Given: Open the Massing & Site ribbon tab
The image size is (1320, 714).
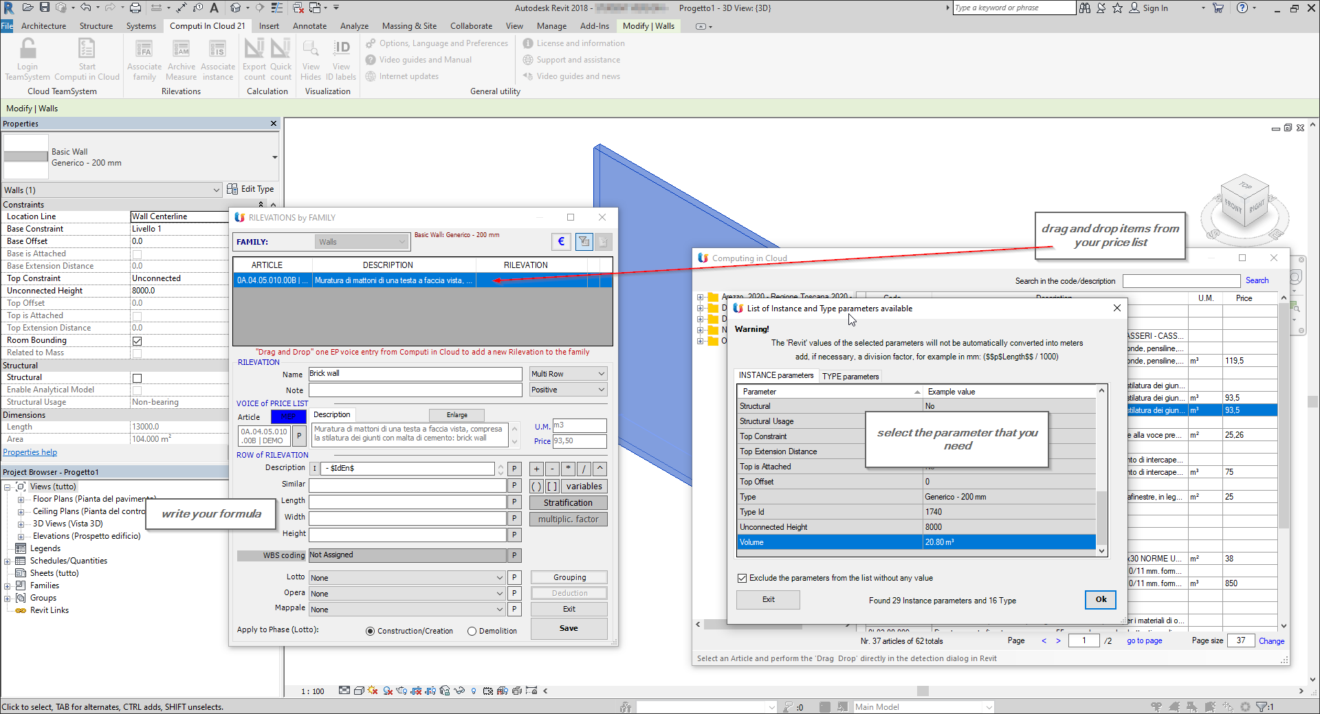Looking at the screenshot, I should click(409, 26).
